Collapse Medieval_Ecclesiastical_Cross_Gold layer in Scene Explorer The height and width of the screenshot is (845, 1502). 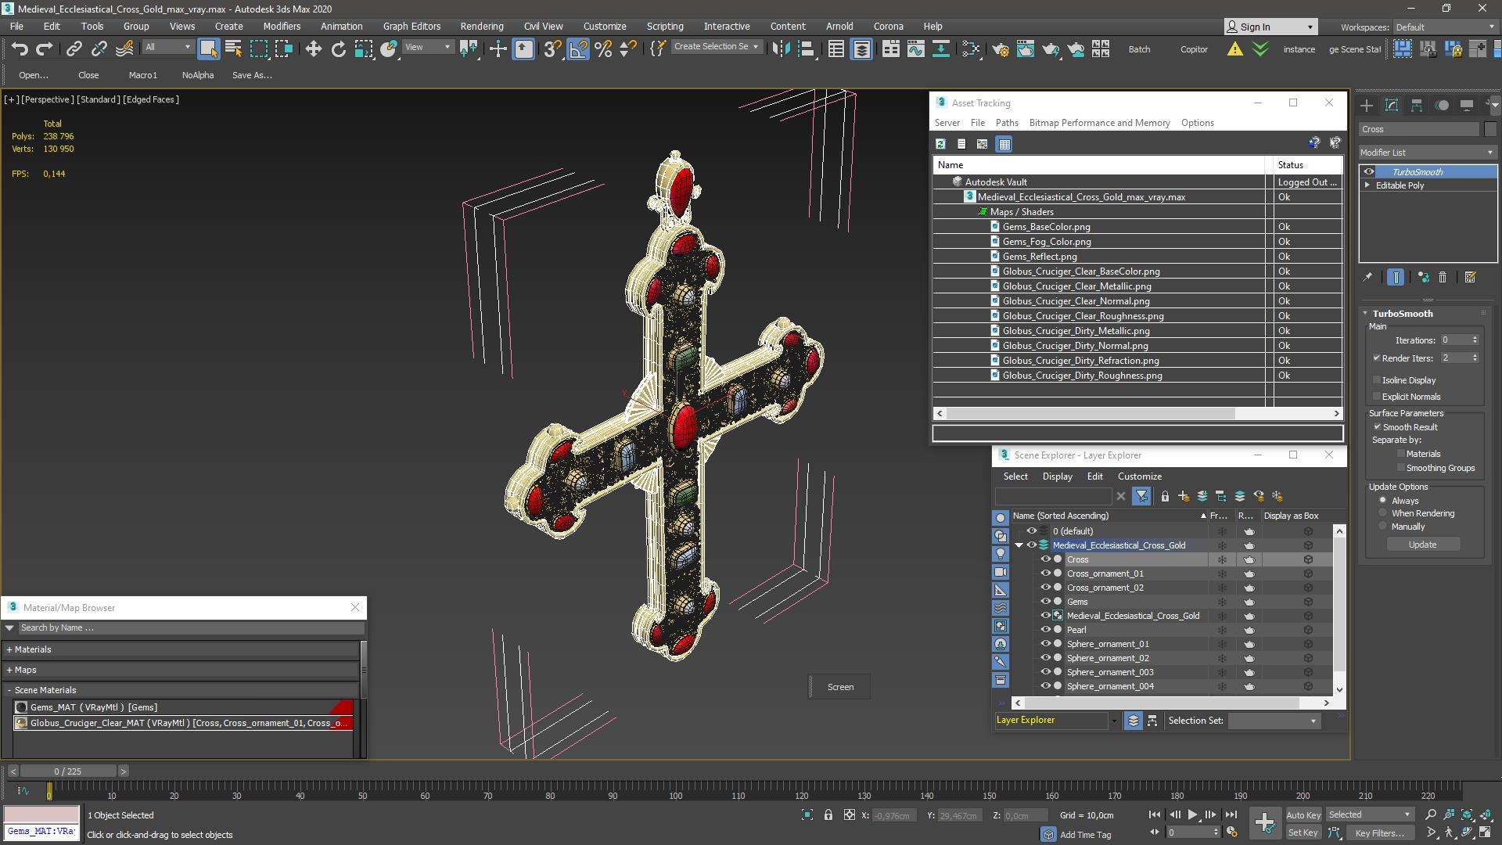coord(1019,545)
